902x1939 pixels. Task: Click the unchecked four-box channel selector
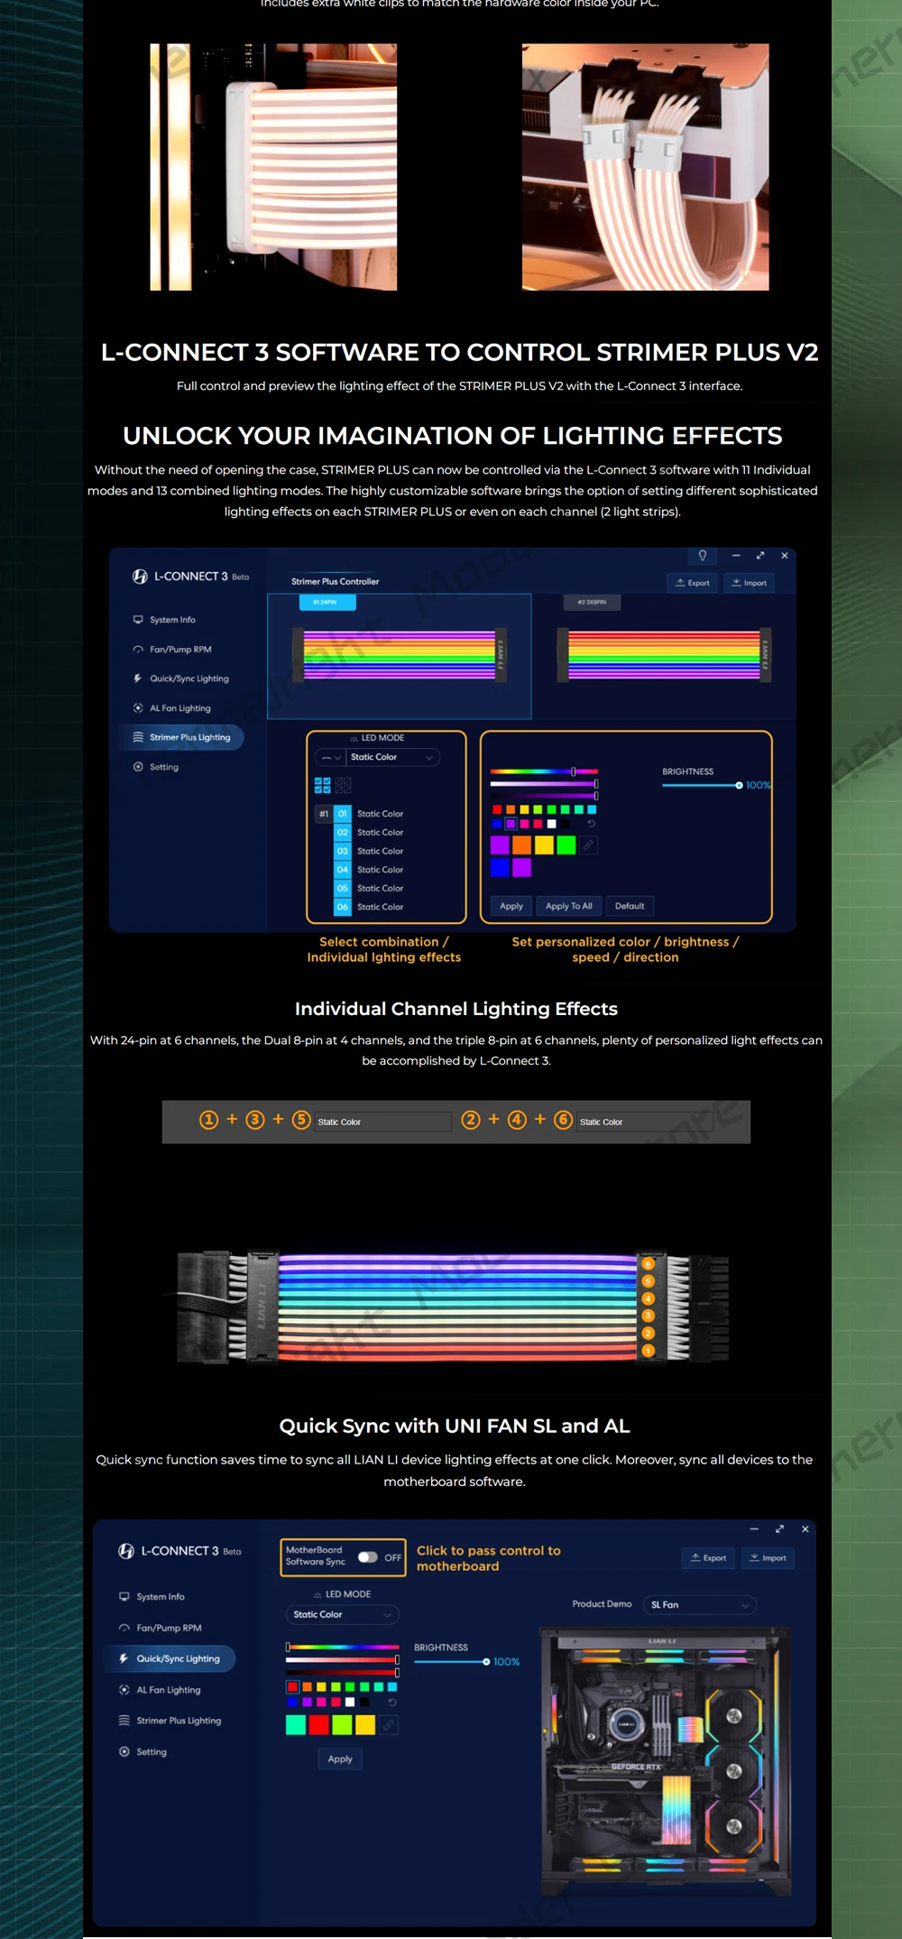click(x=344, y=785)
